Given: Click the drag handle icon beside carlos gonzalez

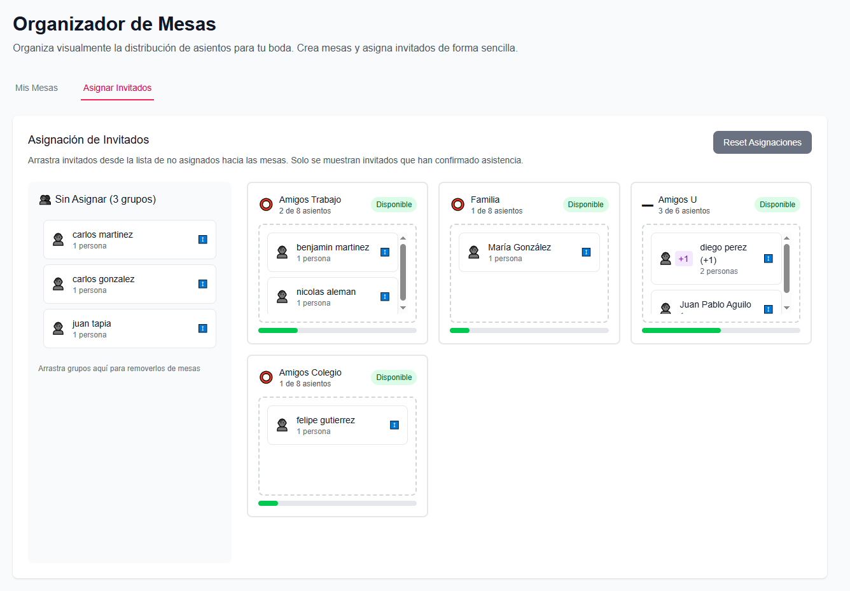Looking at the screenshot, I should click(x=203, y=284).
